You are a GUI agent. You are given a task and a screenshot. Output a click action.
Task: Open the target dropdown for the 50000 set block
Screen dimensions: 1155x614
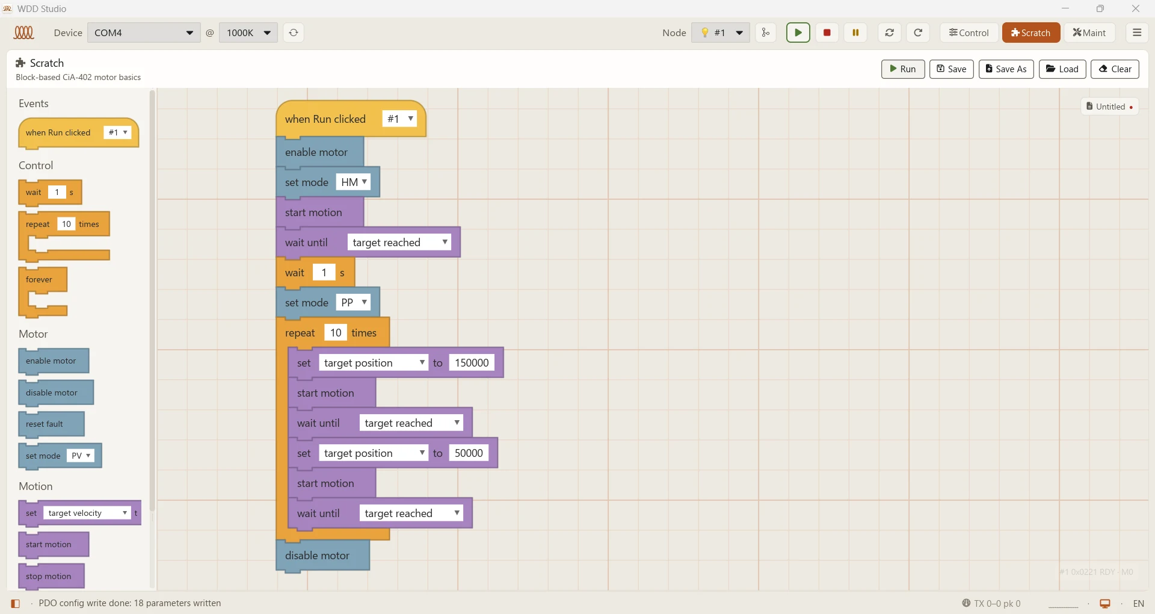coord(374,453)
